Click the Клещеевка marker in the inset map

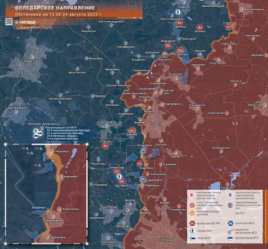click(x=52, y=151)
